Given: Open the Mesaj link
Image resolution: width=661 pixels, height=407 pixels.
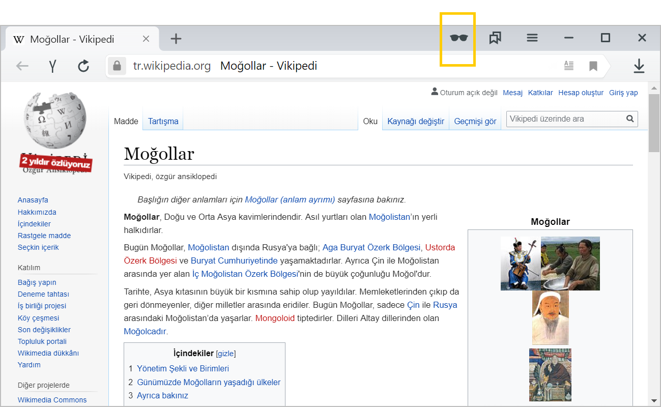Looking at the screenshot, I should coord(513,93).
